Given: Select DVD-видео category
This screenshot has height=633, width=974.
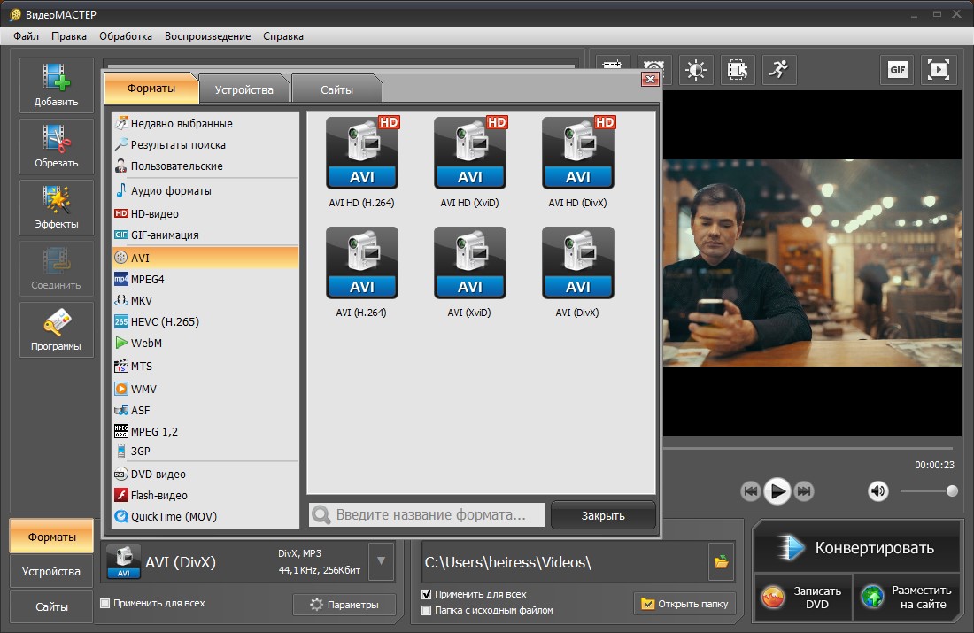Looking at the screenshot, I should (x=205, y=474).
